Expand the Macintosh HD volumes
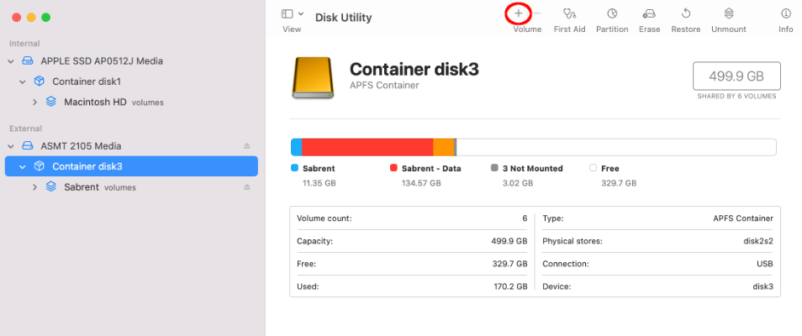Screen dimensions: 802x336 click(34, 102)
